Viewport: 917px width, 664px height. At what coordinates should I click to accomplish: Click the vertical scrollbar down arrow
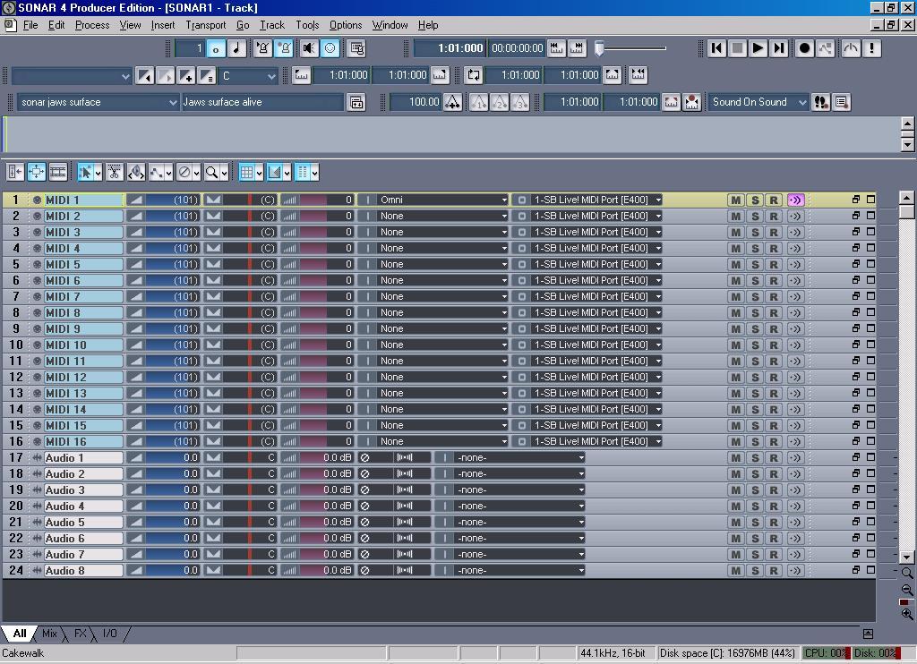point(907,557)
